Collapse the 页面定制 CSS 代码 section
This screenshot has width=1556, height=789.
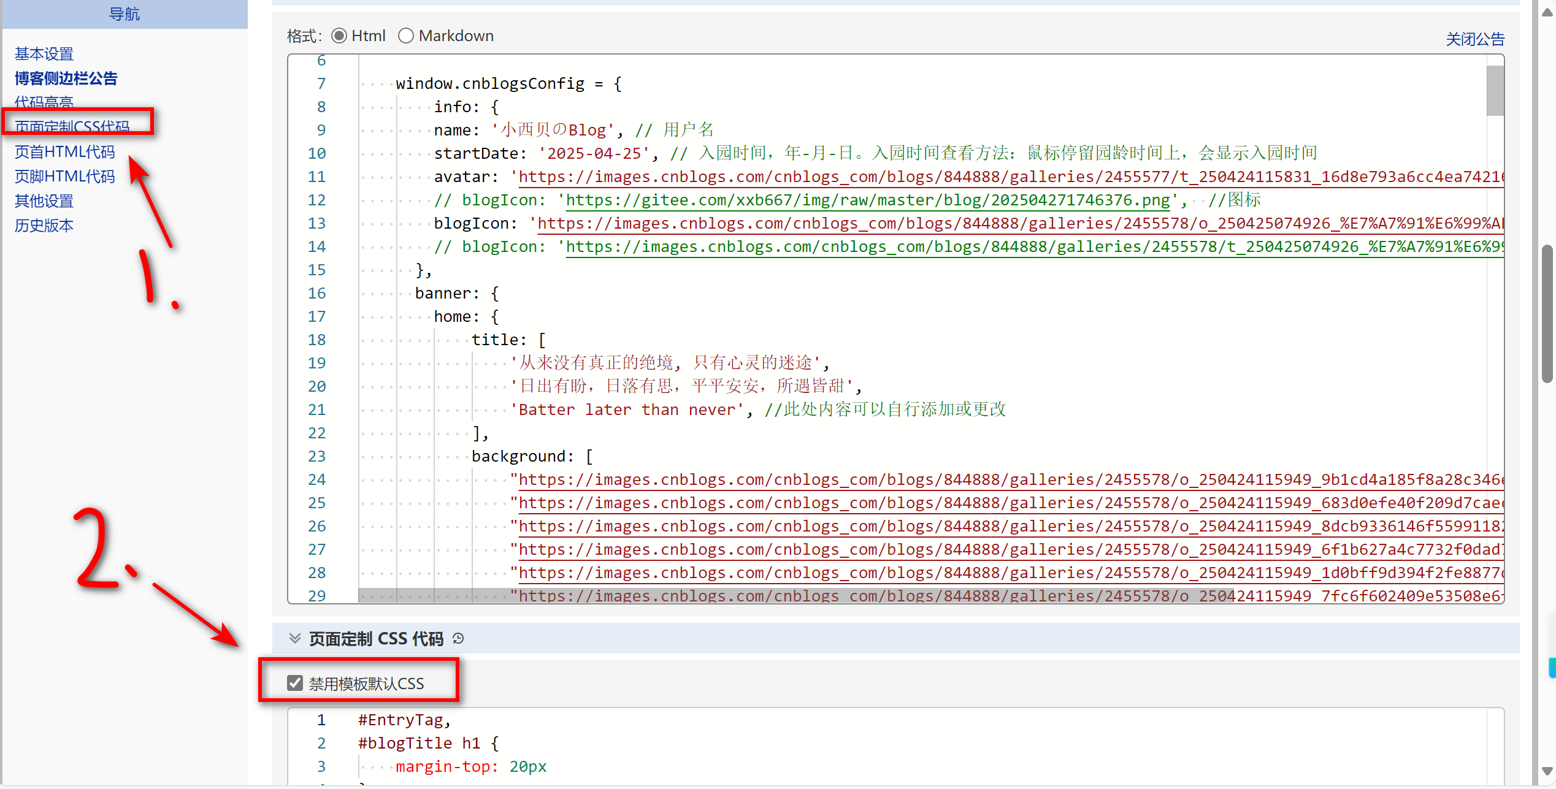tap(294, 639)
